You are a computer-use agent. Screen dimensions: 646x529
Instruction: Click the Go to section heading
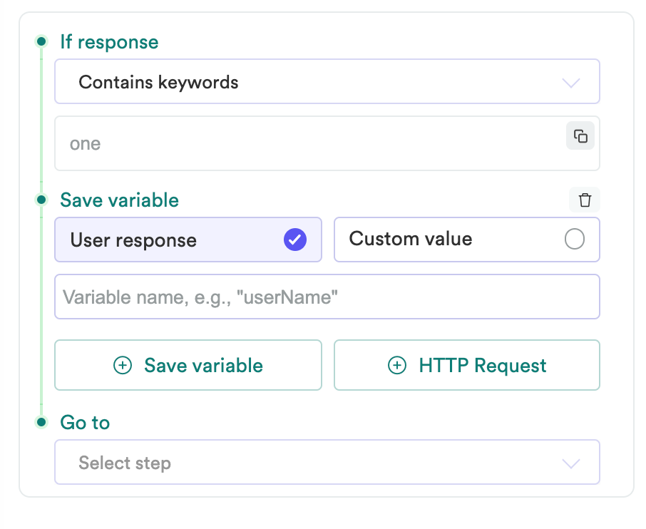(x=85, y=423)
